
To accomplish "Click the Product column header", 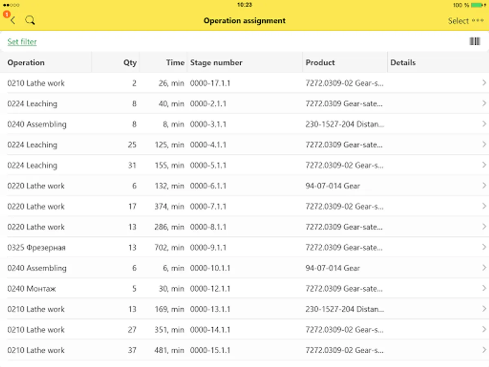I will [x=320, y=63].
